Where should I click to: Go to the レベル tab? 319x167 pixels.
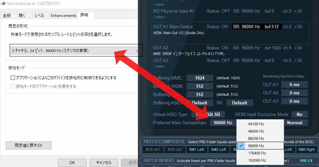click(39, 16)
